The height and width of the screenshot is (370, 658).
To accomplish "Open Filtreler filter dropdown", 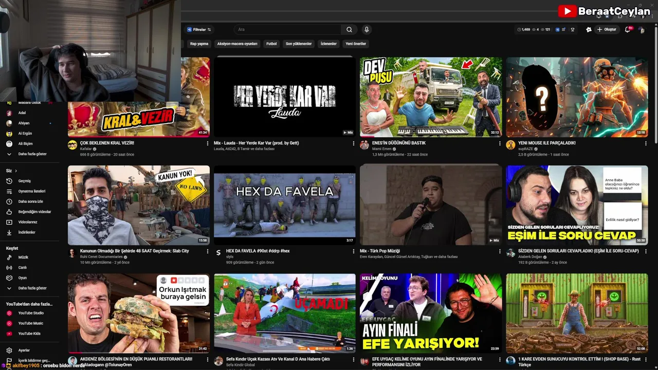I will (199, 30).
